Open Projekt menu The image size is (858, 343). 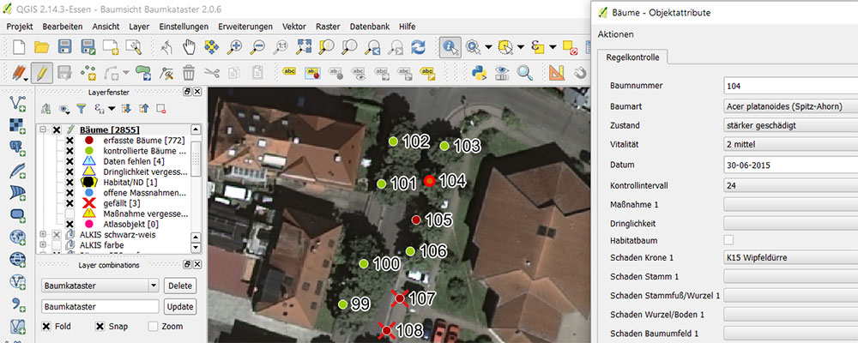point(20,27)
